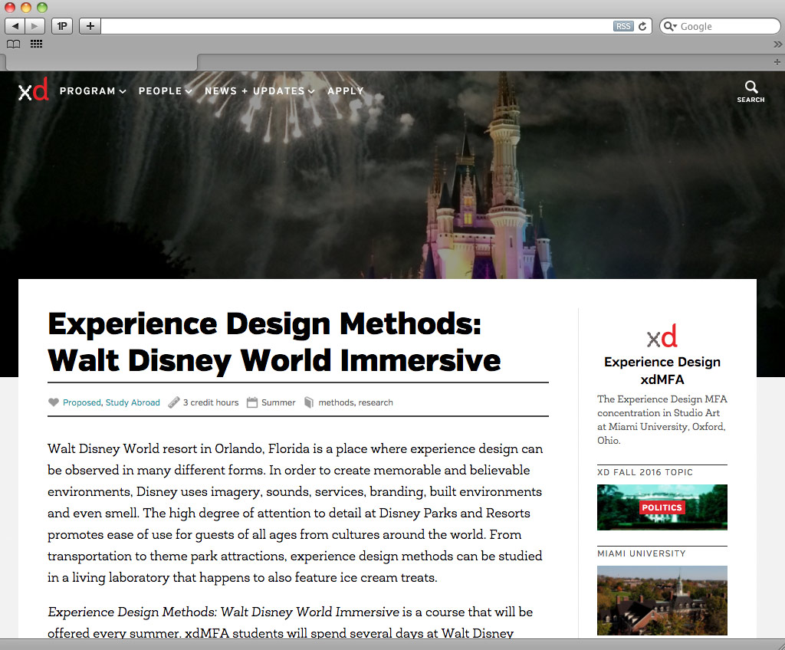
Task: Click the 'MIAMI UNIVERSITY' sidebar heading
Action: pos(642,553)
